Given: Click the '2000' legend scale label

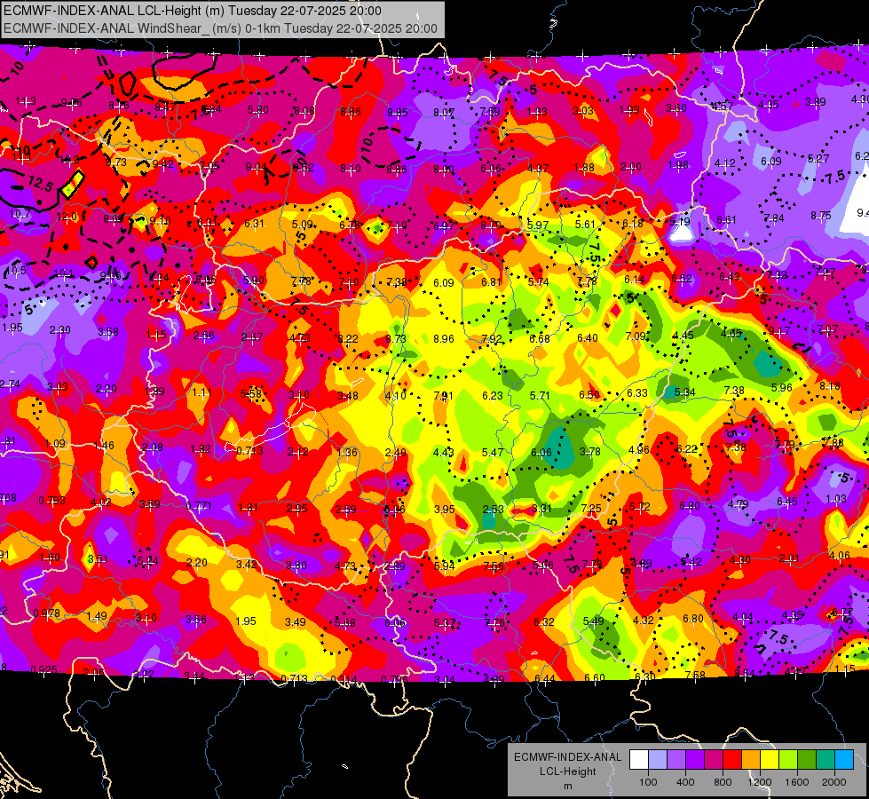Looking at the screenshot, I should click(x=834, y=782).
